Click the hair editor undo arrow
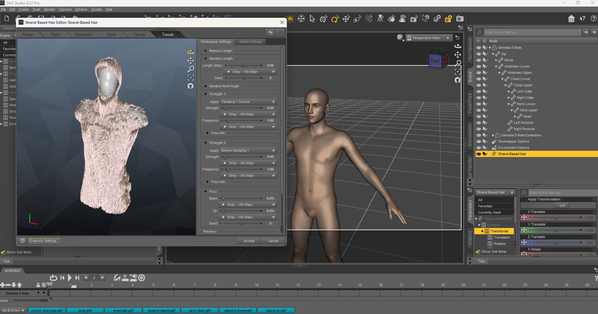Image resolution: width=598 pixels, height=314 pixels. pos(271,33)
